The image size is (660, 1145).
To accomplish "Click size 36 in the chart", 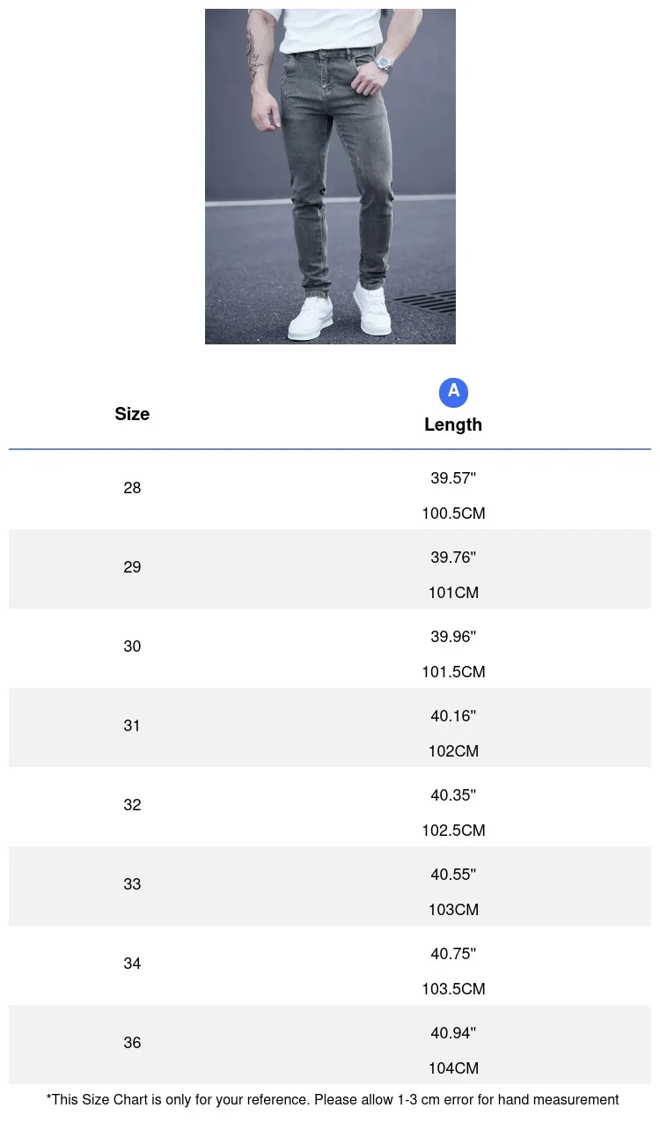I will point(132,1043).
